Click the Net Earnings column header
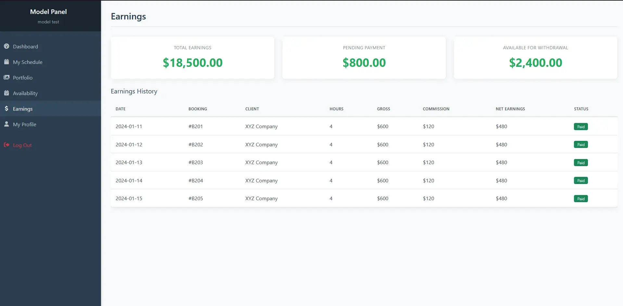Image resolution: width=623 pixels, height=306 pixels. [510, 109]
